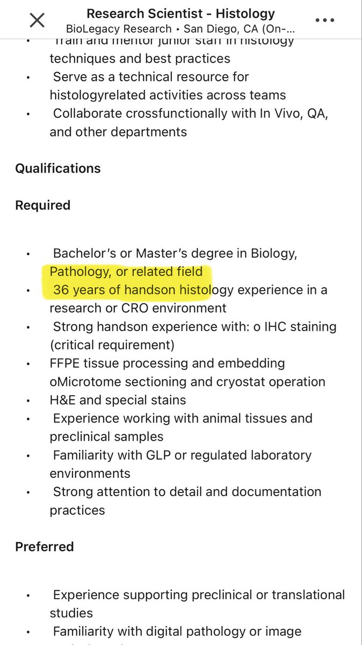This screenshot has height=645, width=362.
Task: Select the 'H&E and special stains' line
Action: (x=118, y=400)
